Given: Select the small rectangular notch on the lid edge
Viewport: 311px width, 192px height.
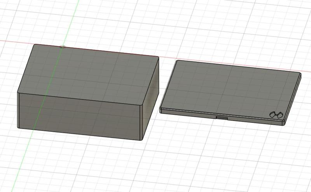Looking at the screenshot, I should point(222,118).
